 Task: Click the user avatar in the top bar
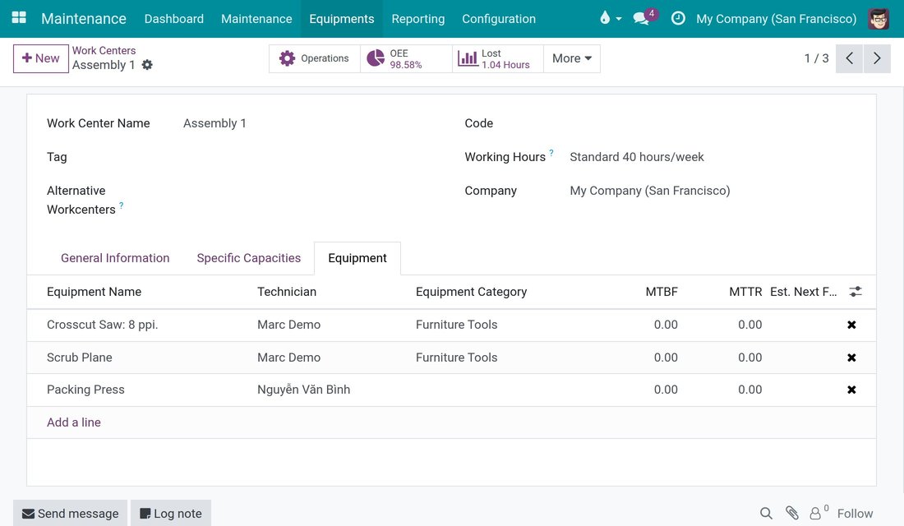coord(878,18)
